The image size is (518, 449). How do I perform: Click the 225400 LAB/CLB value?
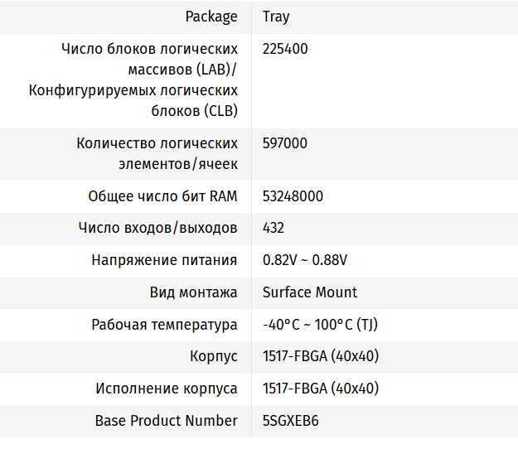285,49
